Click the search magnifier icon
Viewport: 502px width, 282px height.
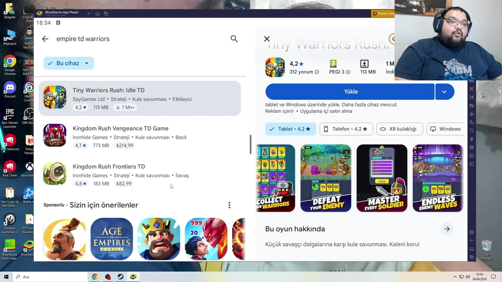click(x=234, y=39)
